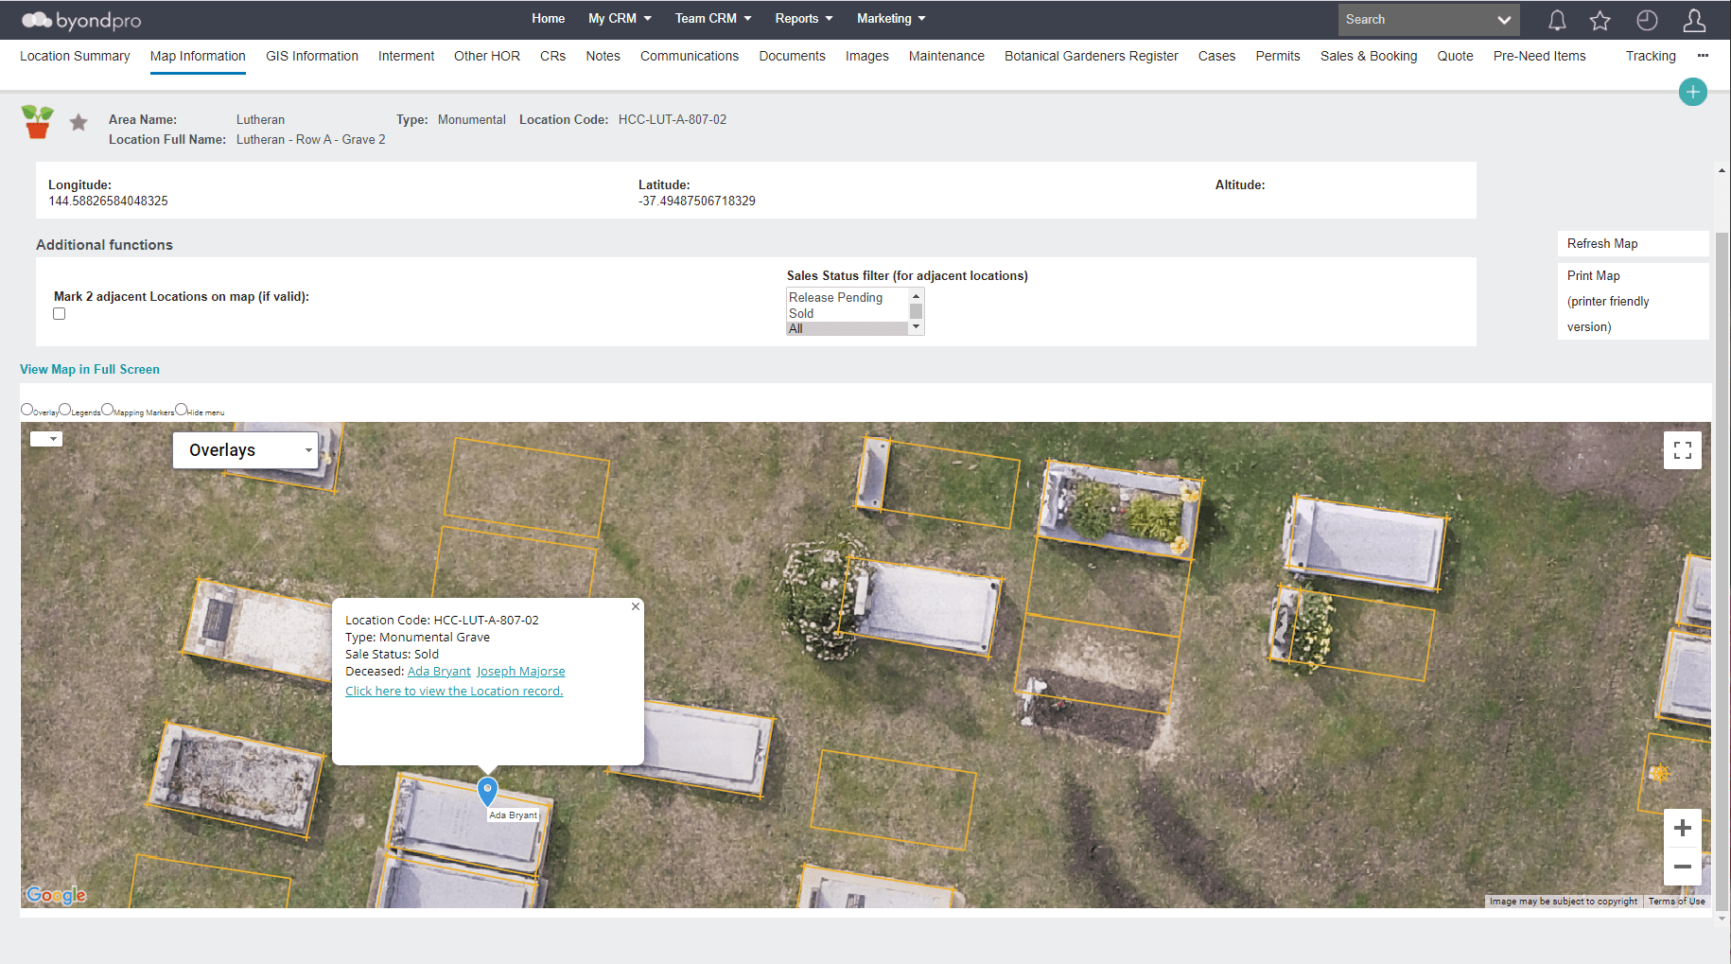The image size is (1731, 964).
Task: Expand the Search box dropdown arrow
Action: click(1504, 20)
